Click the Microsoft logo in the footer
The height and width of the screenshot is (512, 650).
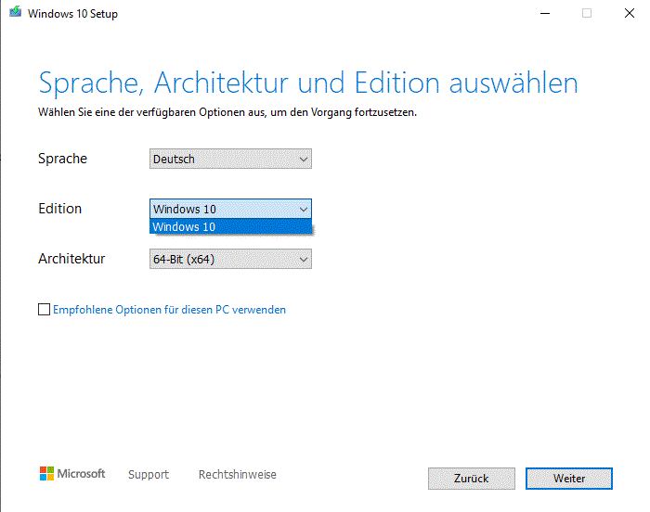click(x=72, y=473)
